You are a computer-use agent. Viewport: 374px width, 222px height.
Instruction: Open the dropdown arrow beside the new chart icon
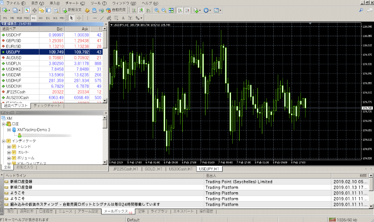pos(9,11)
